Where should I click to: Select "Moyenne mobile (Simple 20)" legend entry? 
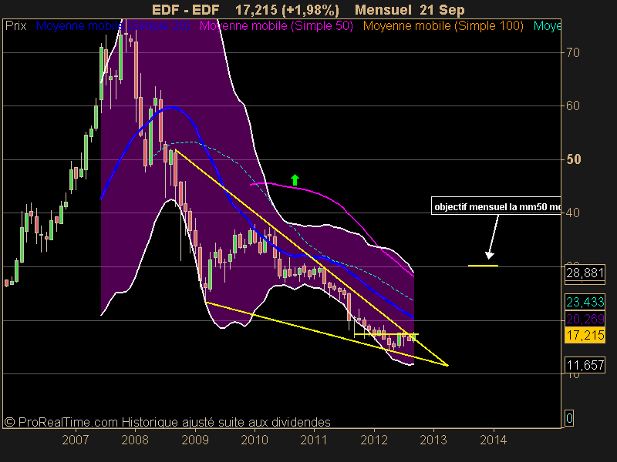(x=113, y=26)
